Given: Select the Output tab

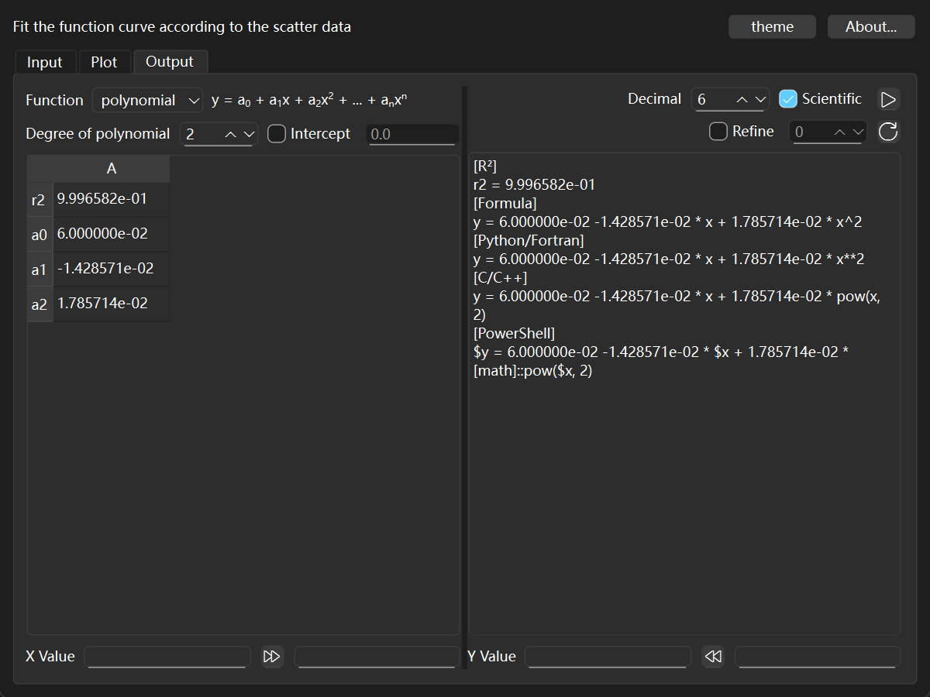Looking at the screenshot, I should click(x=170, y=62).
